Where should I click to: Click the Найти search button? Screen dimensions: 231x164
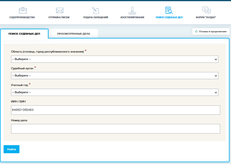[x=11, y=149]
